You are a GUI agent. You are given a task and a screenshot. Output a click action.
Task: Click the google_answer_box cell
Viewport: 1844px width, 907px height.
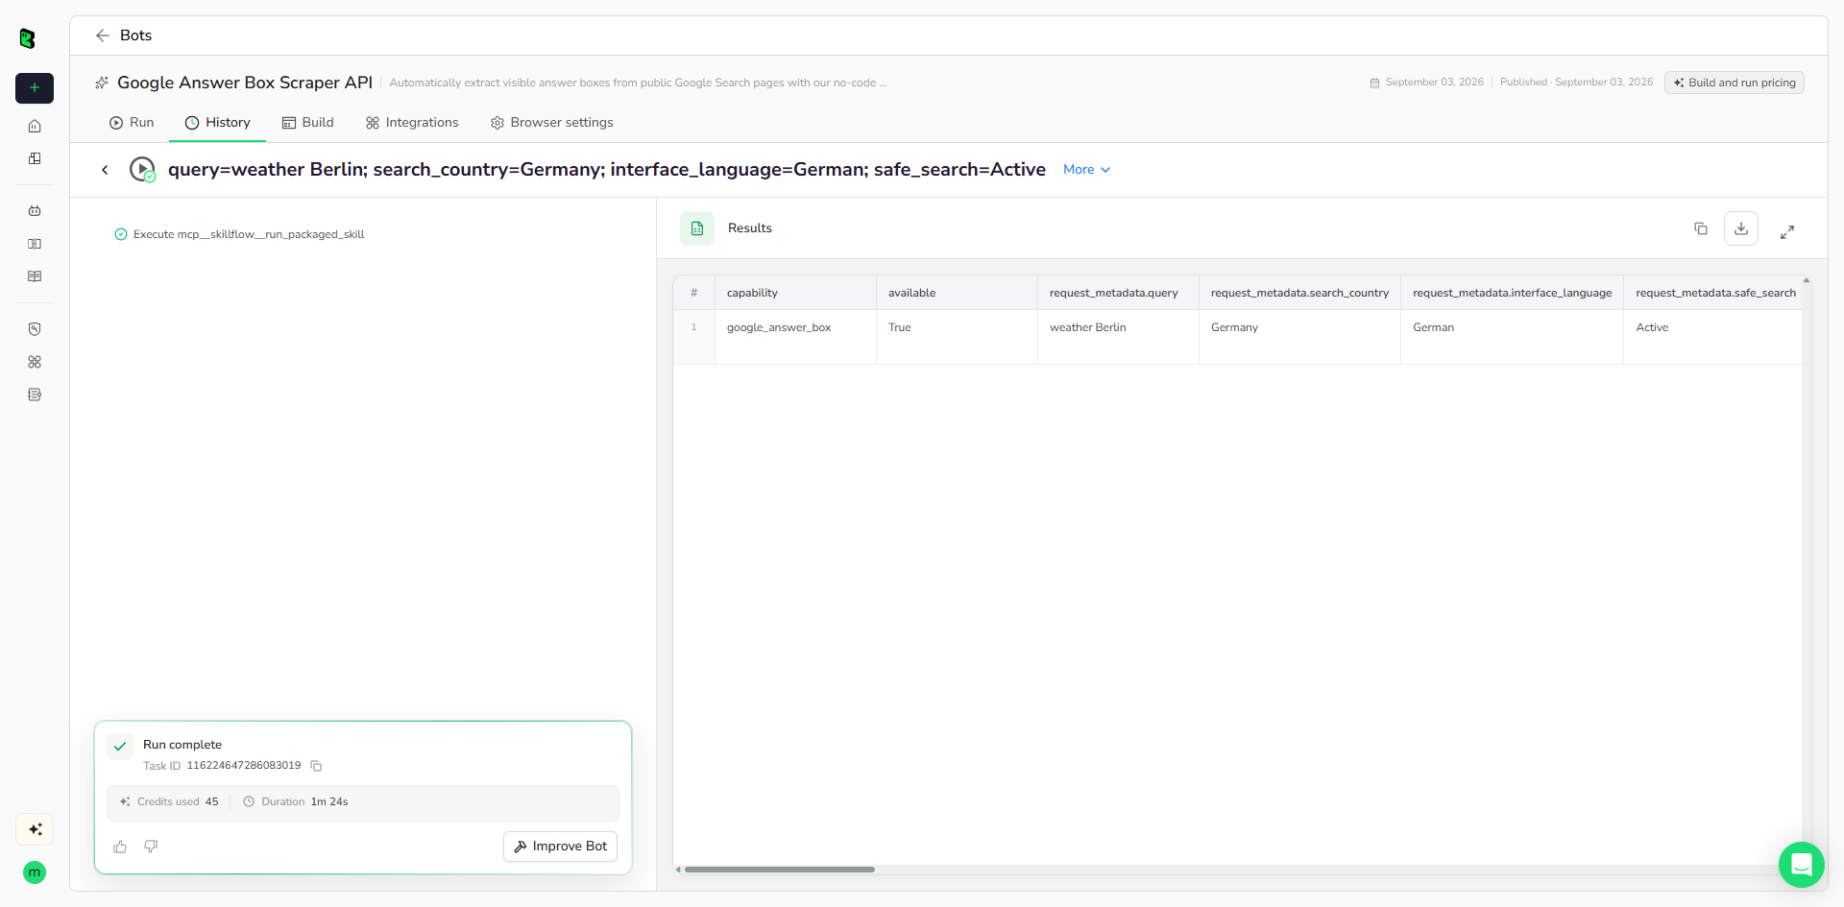[795, 337]
